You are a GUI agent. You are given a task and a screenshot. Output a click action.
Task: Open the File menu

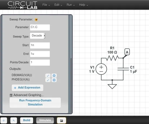[x=46, y=5]
